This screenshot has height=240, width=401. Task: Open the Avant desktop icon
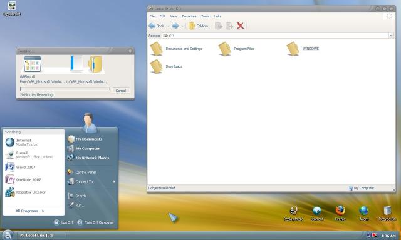pos(363,214)
